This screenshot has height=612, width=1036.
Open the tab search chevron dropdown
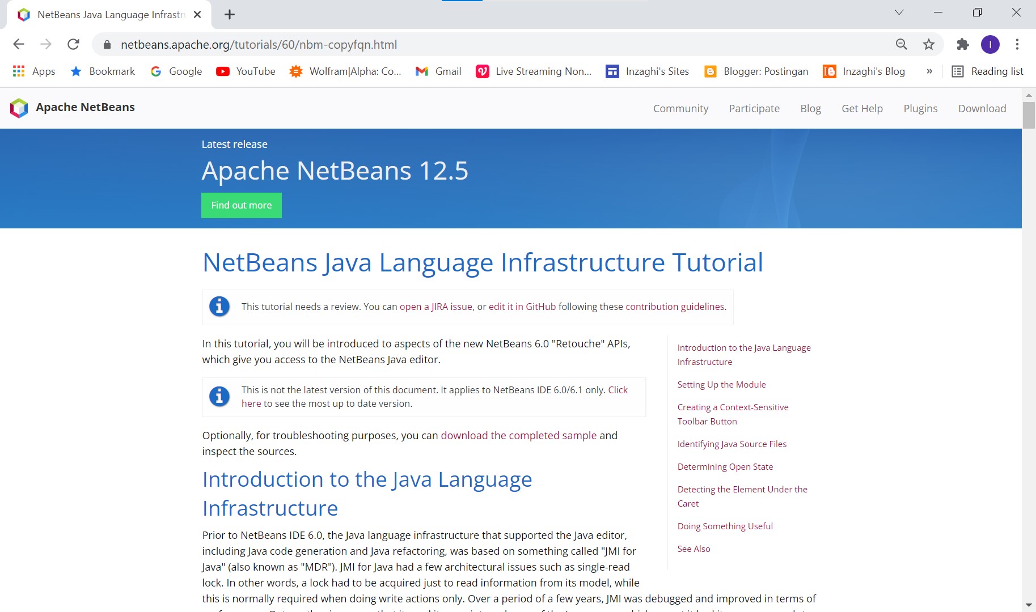[899, 12]
